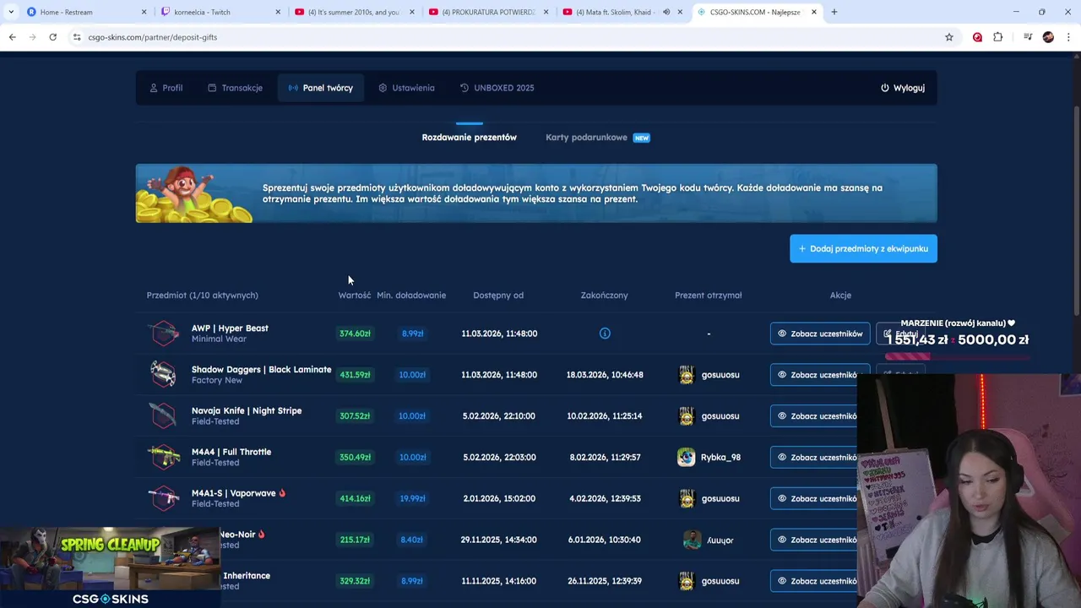The width and height of the screenshot is (1081, 608).
Task: Click the red extension icon in toolbar
Action: click(x=977, y=37)
